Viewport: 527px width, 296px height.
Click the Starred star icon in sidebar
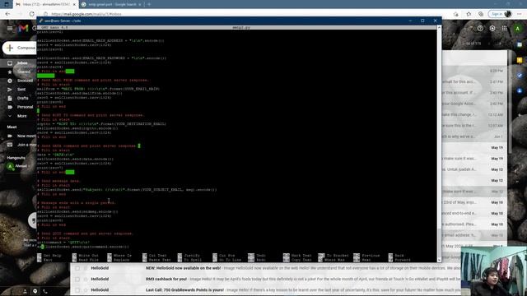click(x=10, y=72)
